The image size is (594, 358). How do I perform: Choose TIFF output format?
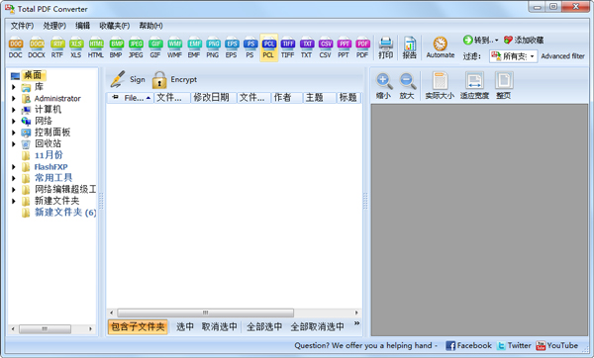tap(288, 48)
